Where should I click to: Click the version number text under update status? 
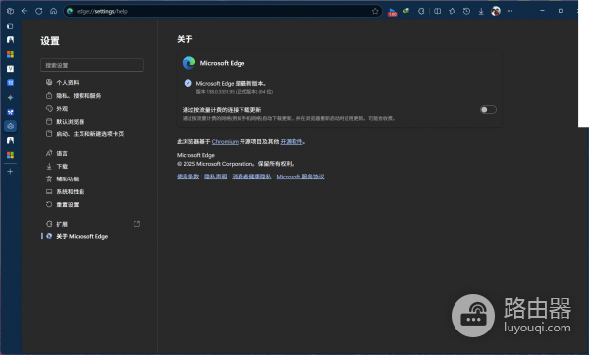click(x=235, y=92)
